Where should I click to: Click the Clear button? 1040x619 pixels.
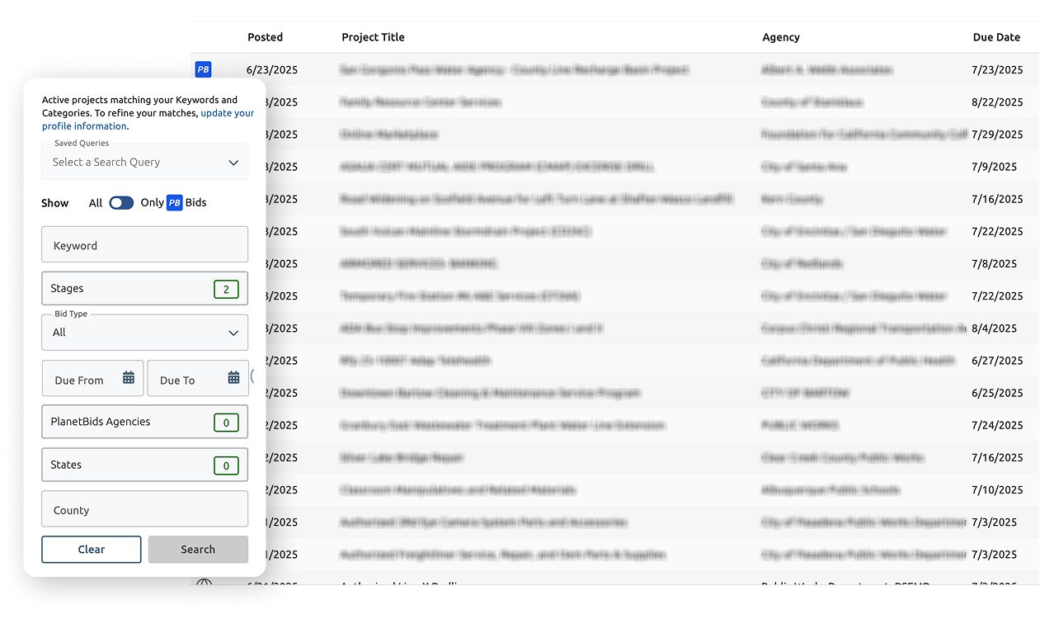tap(92, 550)
